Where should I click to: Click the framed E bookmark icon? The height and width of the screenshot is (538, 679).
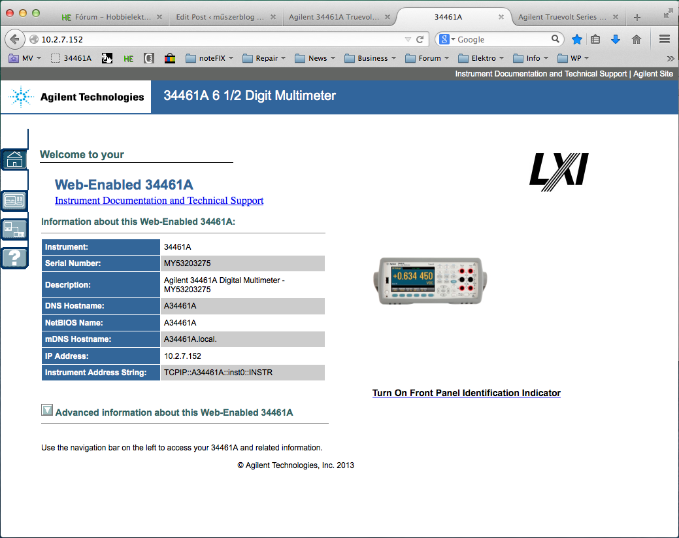(149, 58)
